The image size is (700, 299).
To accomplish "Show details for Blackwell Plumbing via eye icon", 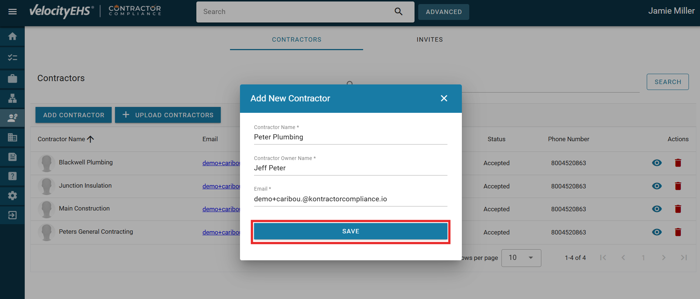I will point(657,163).
